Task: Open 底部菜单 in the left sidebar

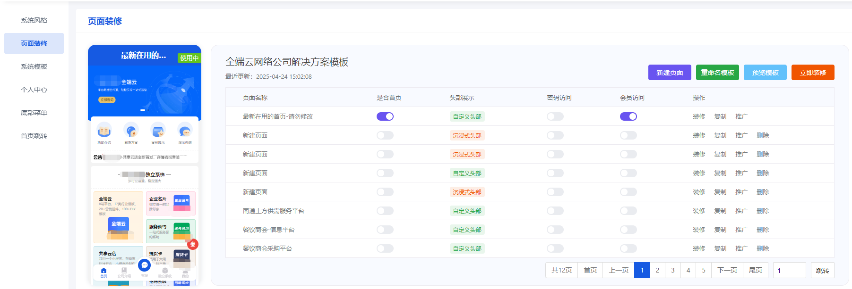Action: point(34,113)
